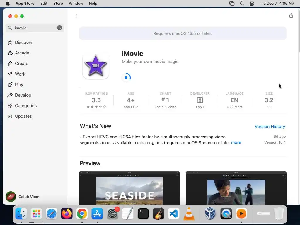This screenshot has width=300, height=225.
Task: Open the Store menu
Action: [58, 4]
